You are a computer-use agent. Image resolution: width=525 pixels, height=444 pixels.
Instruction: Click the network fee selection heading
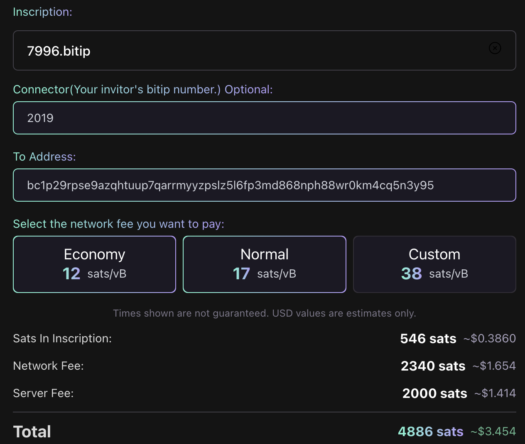(118, 224)
